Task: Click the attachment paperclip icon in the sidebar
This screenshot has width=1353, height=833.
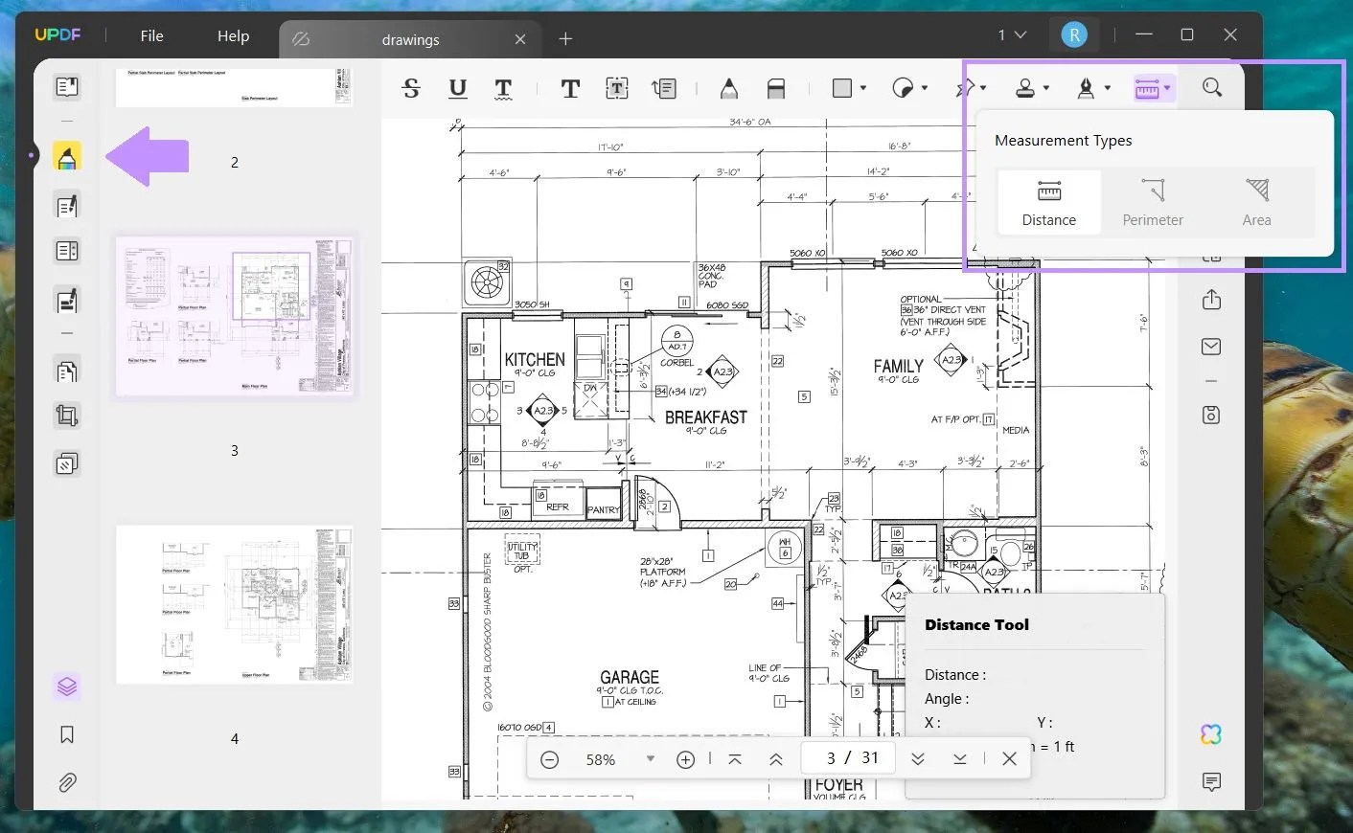Action: click(67, 782)
